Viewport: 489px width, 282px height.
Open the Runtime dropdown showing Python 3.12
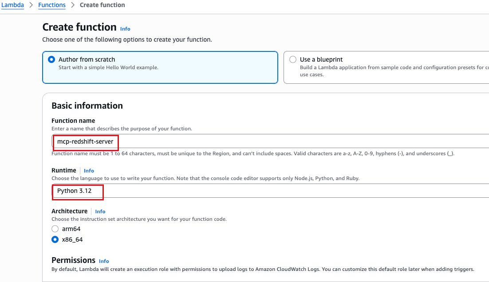click(270, 191)
